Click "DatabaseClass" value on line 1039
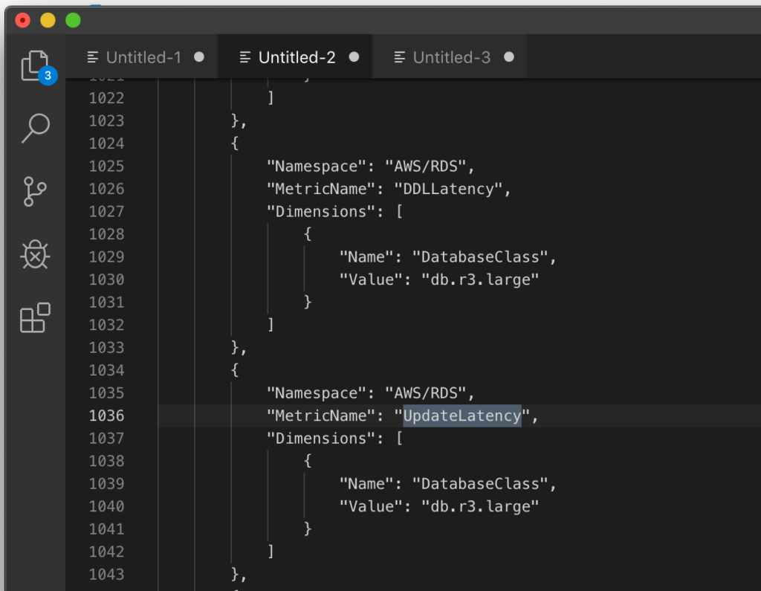Viewport: 761px width, 591px height. (480, 484)
